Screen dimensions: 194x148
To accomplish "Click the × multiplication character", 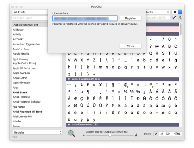I will point(69,106).
